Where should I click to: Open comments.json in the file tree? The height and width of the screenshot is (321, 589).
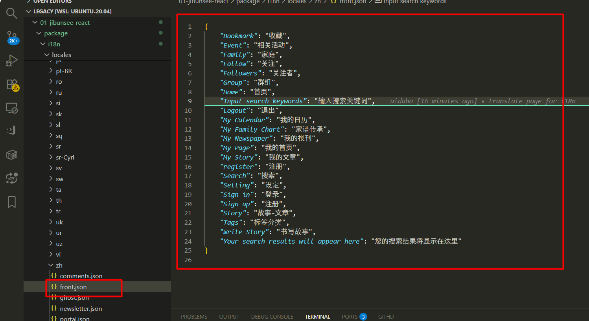click(81, 276)
